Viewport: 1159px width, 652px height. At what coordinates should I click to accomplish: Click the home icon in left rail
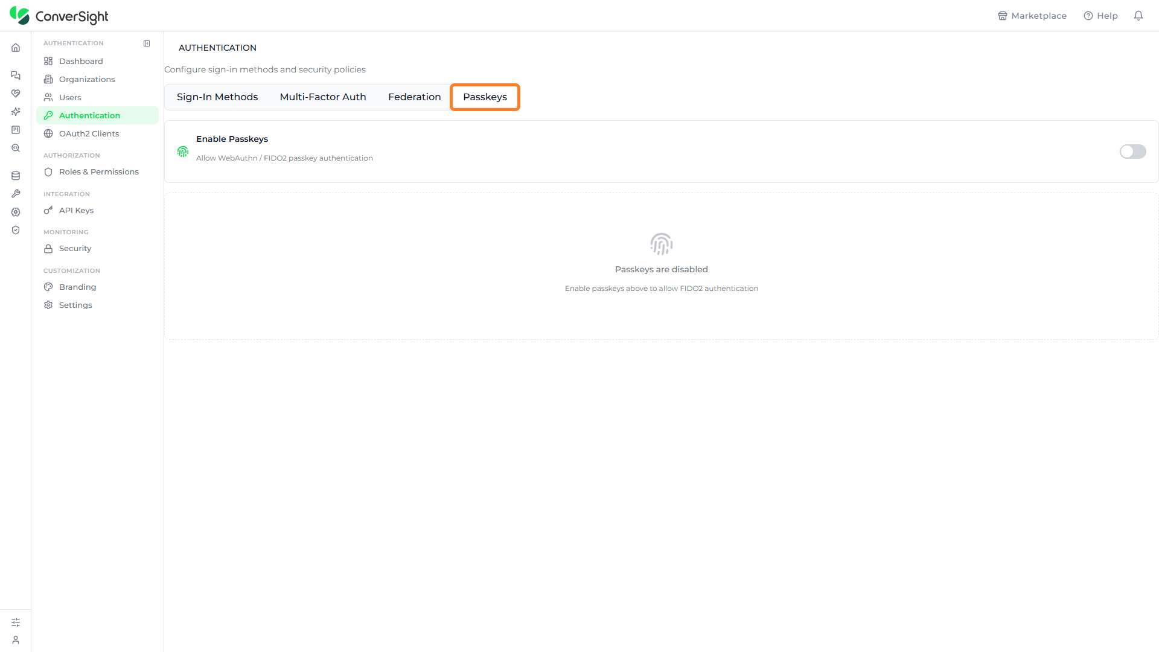16,48
